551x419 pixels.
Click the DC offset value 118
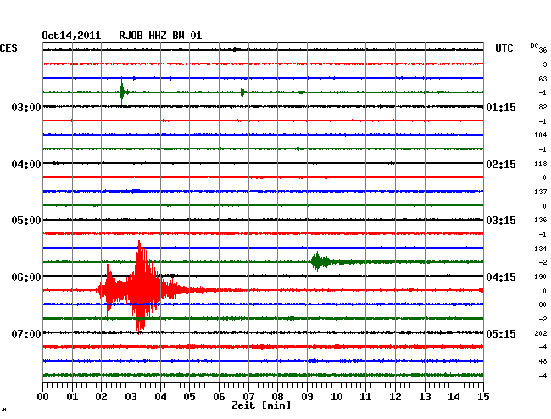[541, 164]
